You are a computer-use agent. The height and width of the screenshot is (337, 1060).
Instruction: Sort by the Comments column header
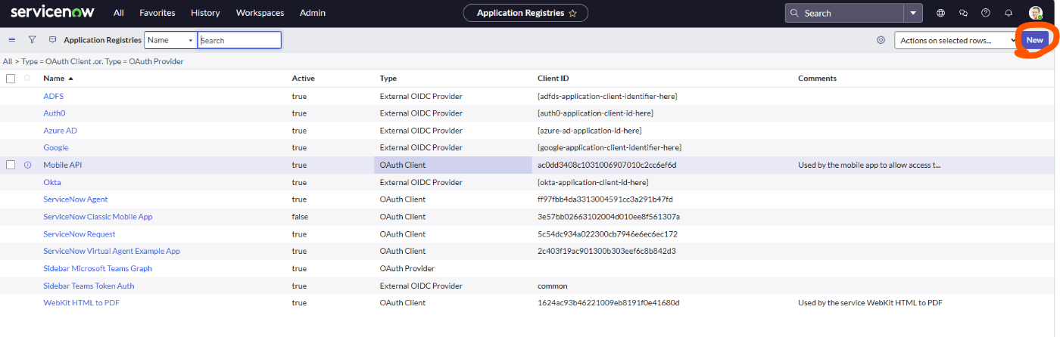pos(817,79)
